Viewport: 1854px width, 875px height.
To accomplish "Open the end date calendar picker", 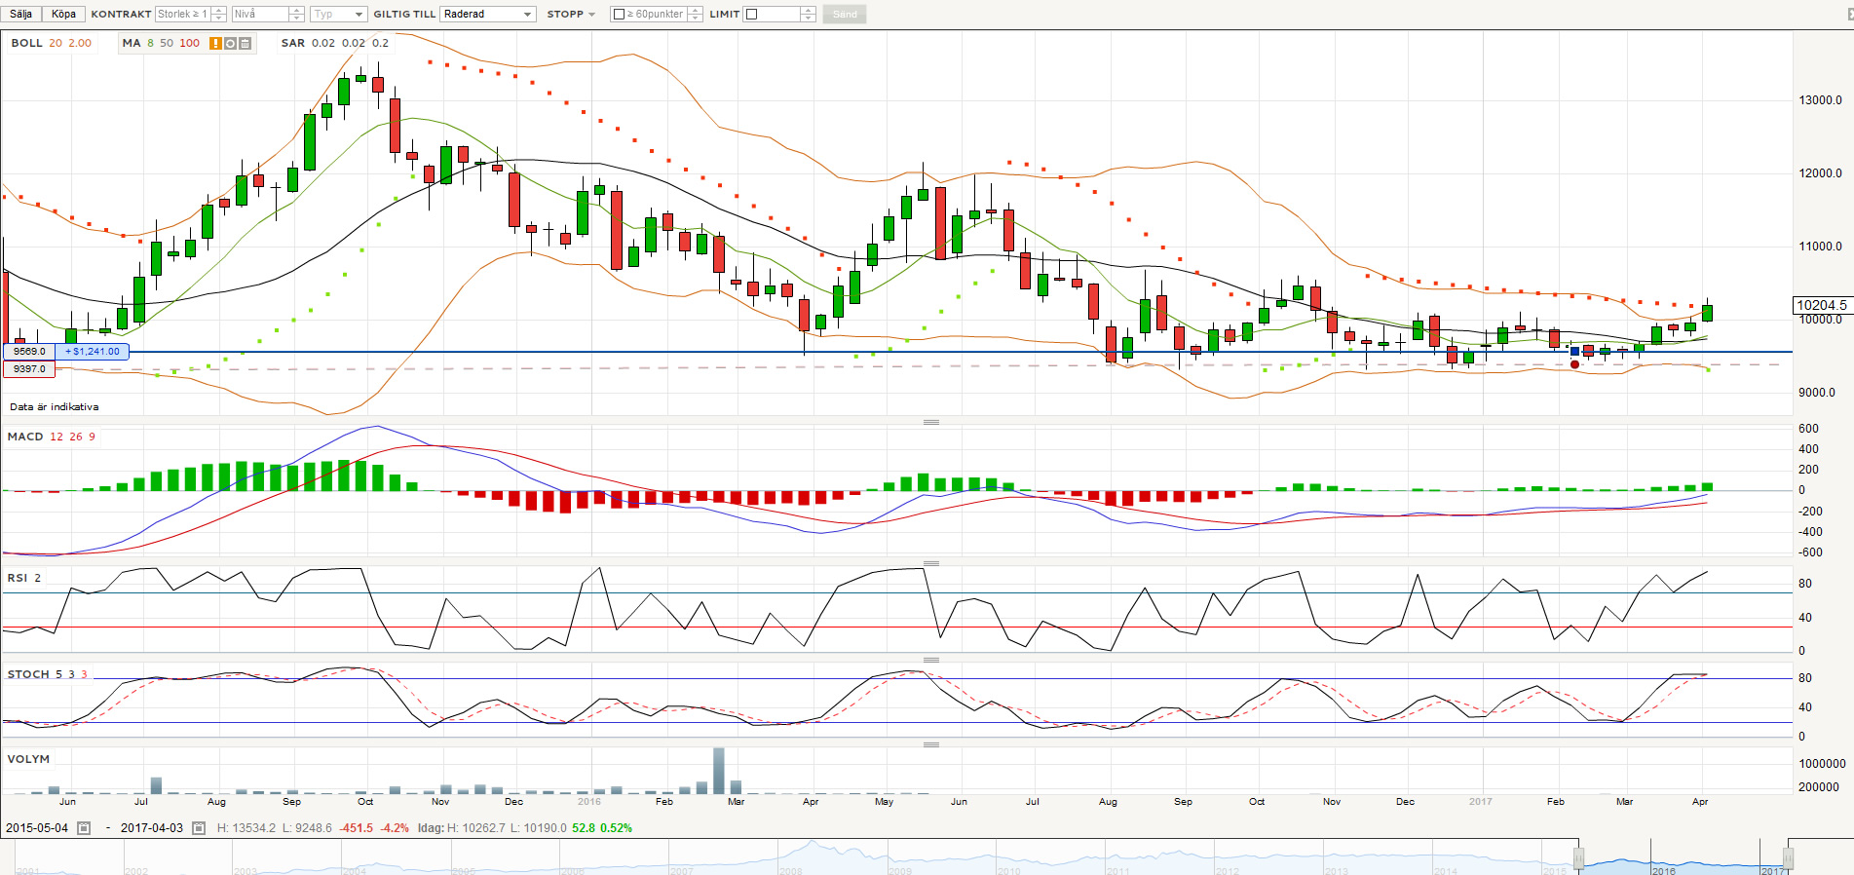I will point(199,828).
